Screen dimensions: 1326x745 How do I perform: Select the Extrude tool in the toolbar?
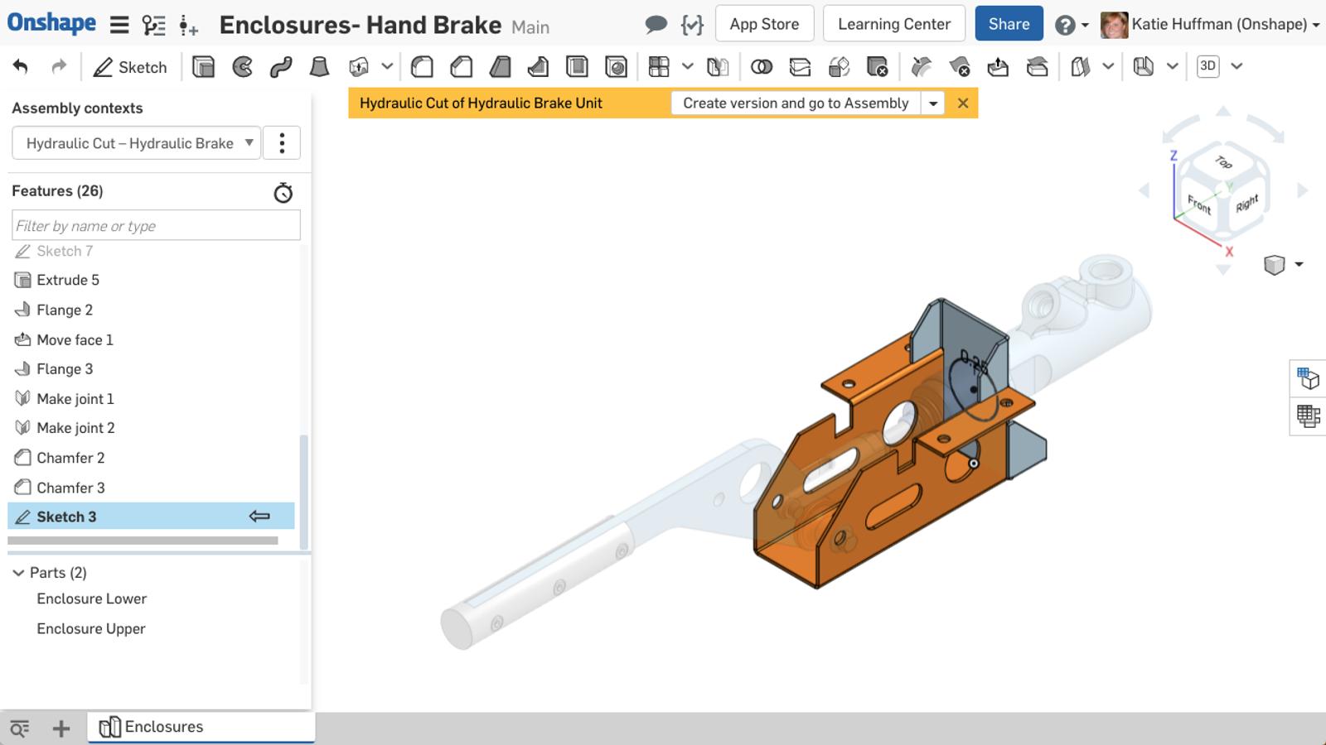tap(203, 67)
